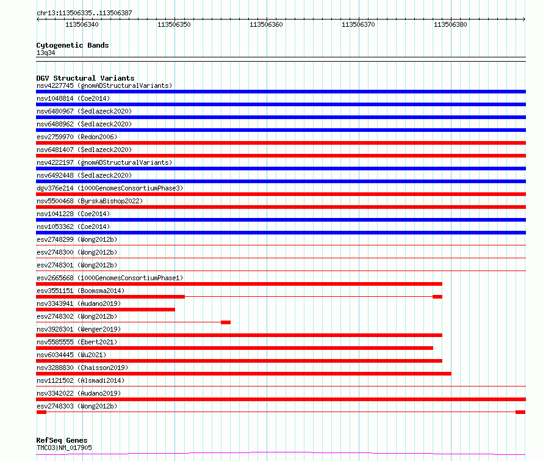Click ruler position 113506340

coord(82,24)
